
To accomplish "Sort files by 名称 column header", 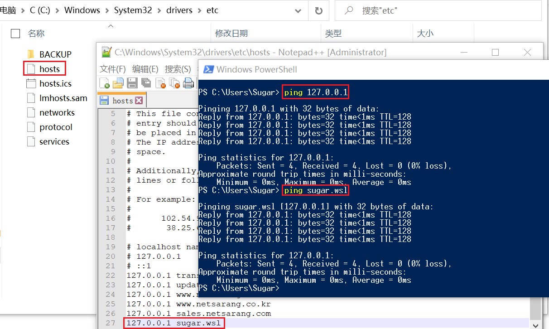I will click(x=36, y=33).
